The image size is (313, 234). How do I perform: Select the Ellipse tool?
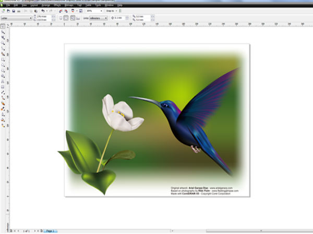3,65
